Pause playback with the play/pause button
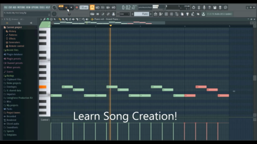Viewport: 257px width, 144px height. pos(66,8)
